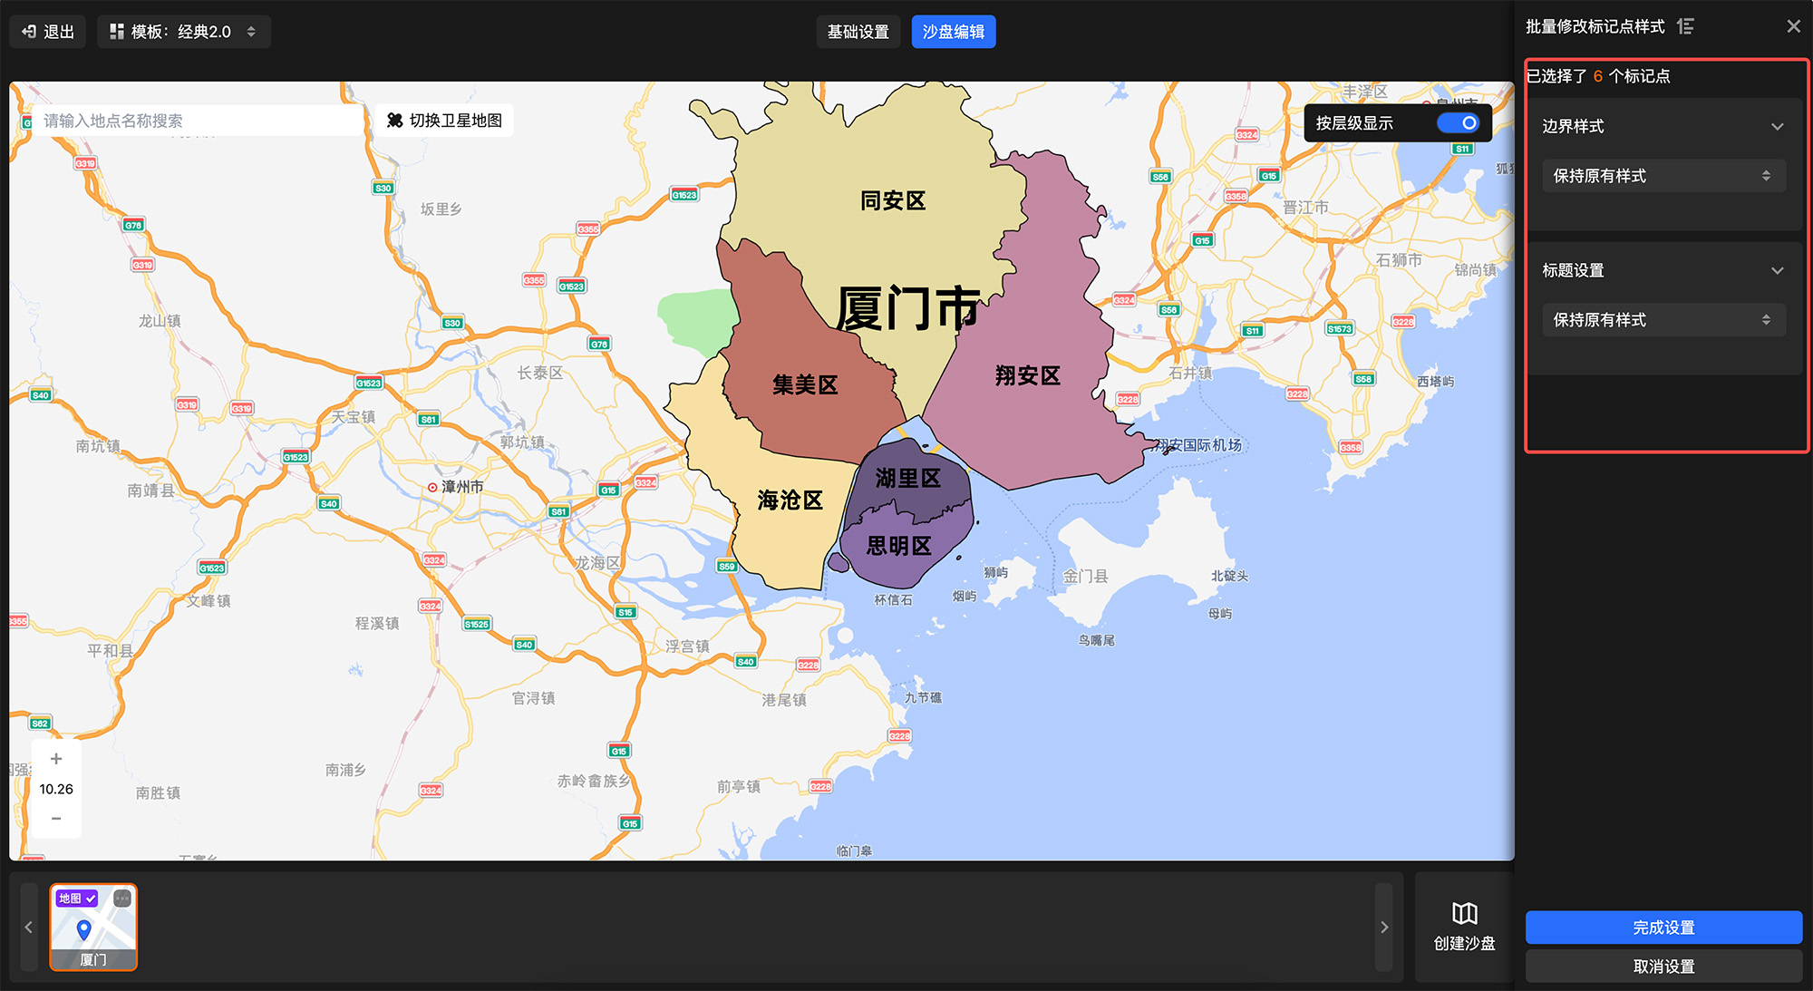Open the 模板 经典2.0 template selector
Screen dimensions: 1813x991
click(x=183, y=32)
